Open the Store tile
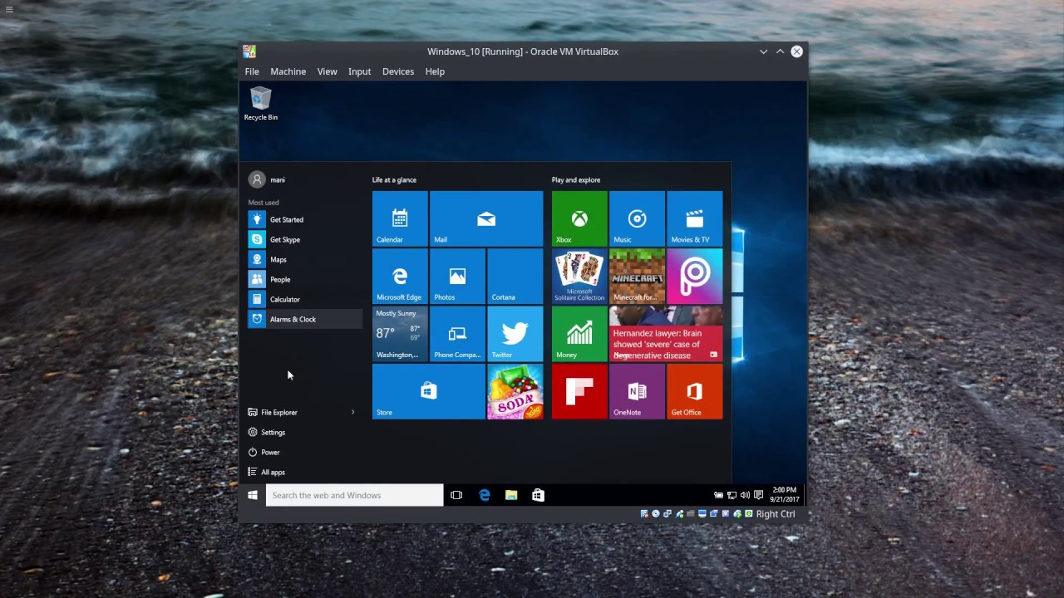Image resolution: width=1064 pixels, height=598 pixels. coord(428,391)
